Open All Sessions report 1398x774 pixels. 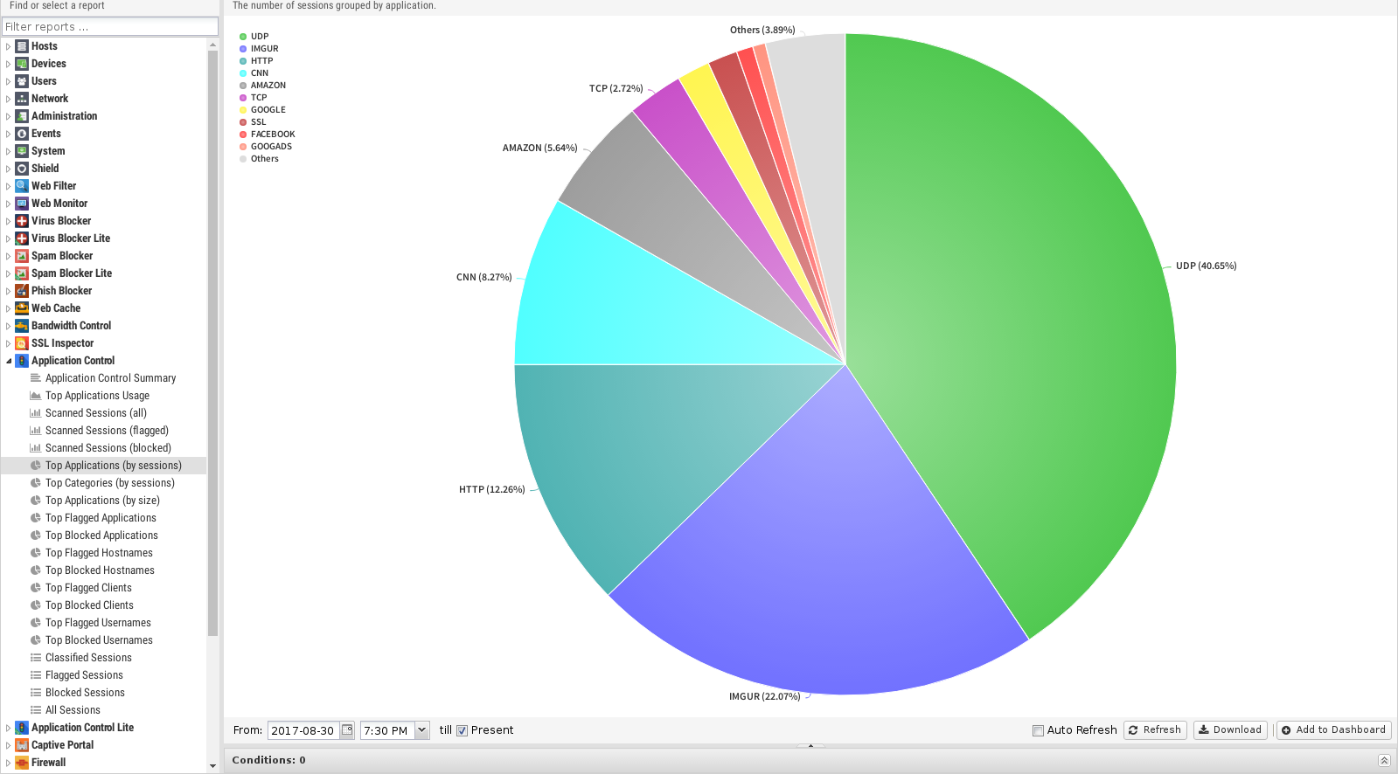click(73, 710)
